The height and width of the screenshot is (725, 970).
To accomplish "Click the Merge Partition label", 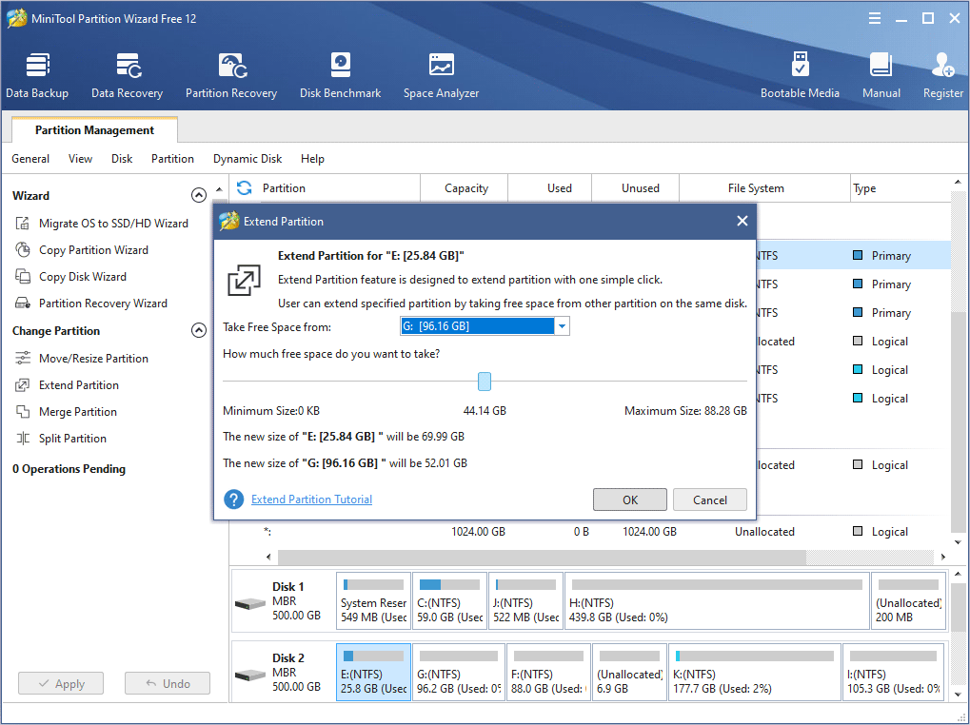I will [x=78, y=412].
